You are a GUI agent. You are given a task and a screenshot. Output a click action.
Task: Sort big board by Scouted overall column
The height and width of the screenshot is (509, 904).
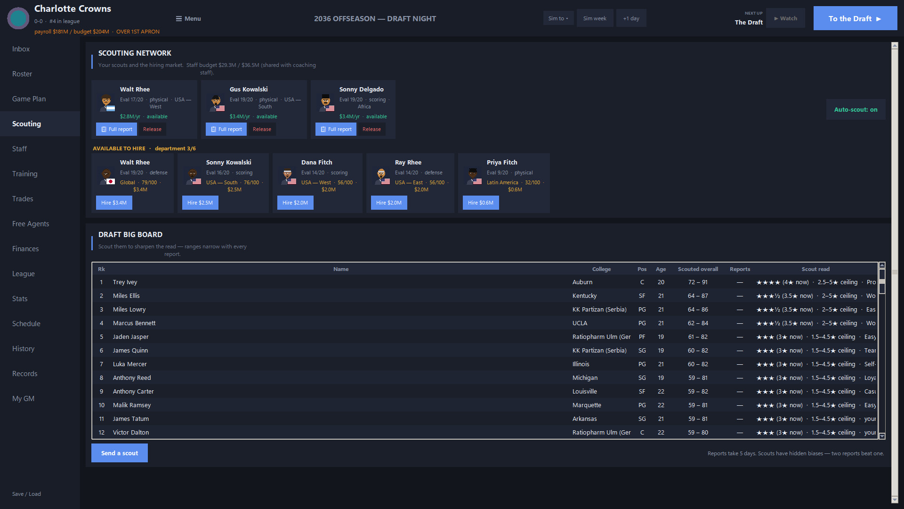click(x=698, y=269)
